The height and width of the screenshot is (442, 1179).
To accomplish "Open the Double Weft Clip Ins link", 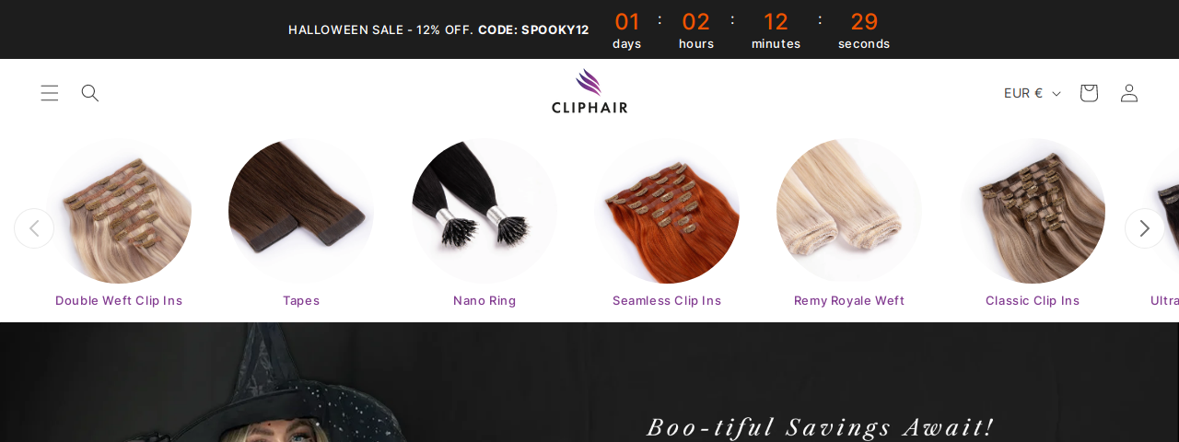I will (x=119, y=301).
